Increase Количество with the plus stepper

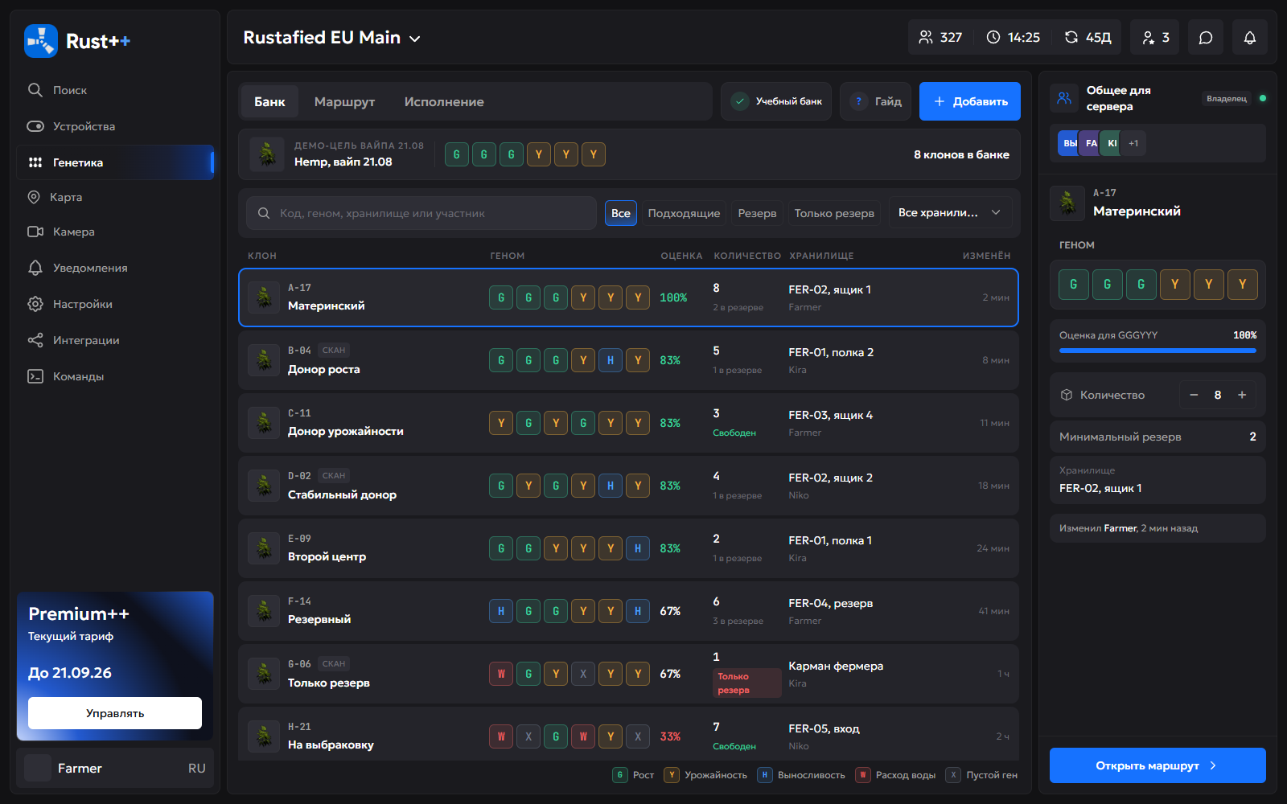point(1242,395)
